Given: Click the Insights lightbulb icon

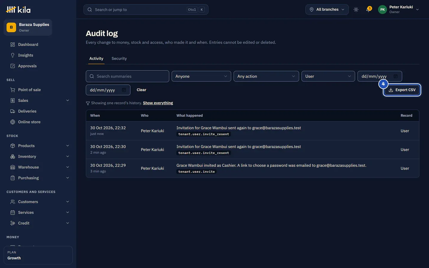Looking at the screenshot, I should click(13, 55).
